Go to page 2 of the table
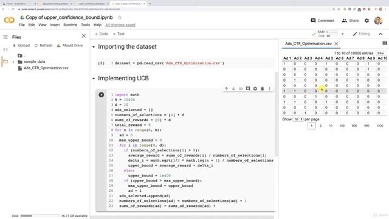This screenshot has width=389, height=219. [320, 126]
